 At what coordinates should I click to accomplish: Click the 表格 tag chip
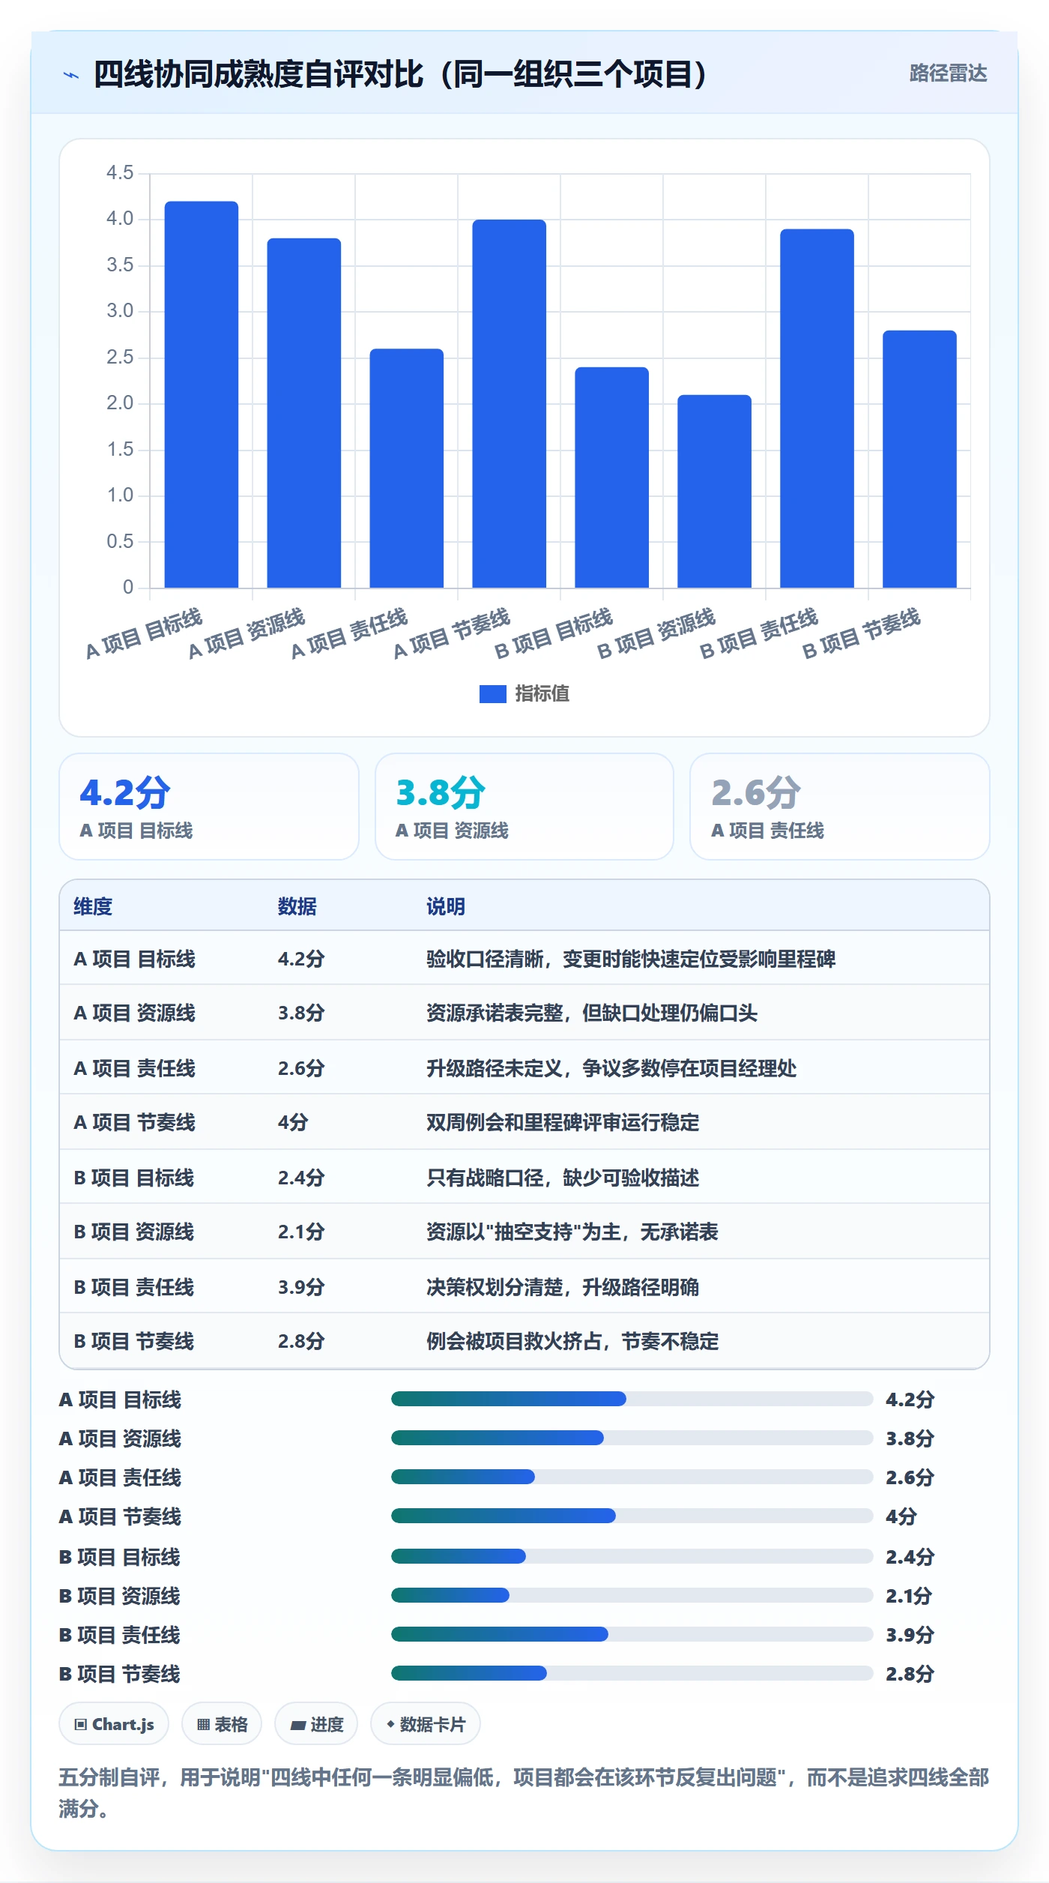[x=222, y=1724]
